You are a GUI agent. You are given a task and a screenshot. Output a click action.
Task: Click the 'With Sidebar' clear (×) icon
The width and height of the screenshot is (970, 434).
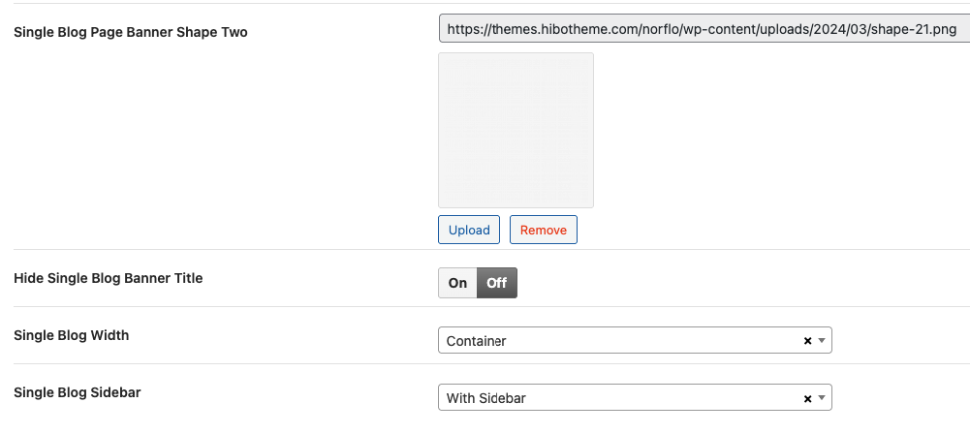(x=807, y=398)
